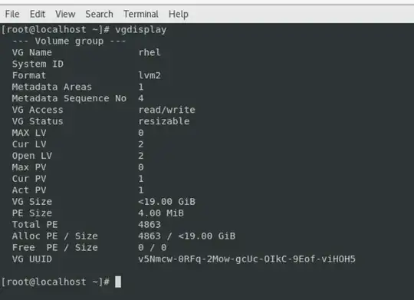Image resolution: width=414 pixels, height=300 pixels.
Task: Click the PE Size value 4.00 MiB
Action: click(161, 213)
